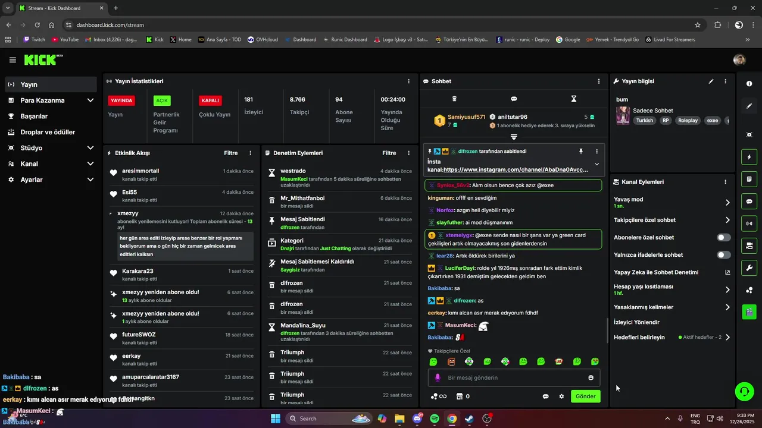The width and height of the screenshot is (762, 428).
Task: Open the pinned Instagram channel link
Action: pyautogui.click(x=516, y=169)
